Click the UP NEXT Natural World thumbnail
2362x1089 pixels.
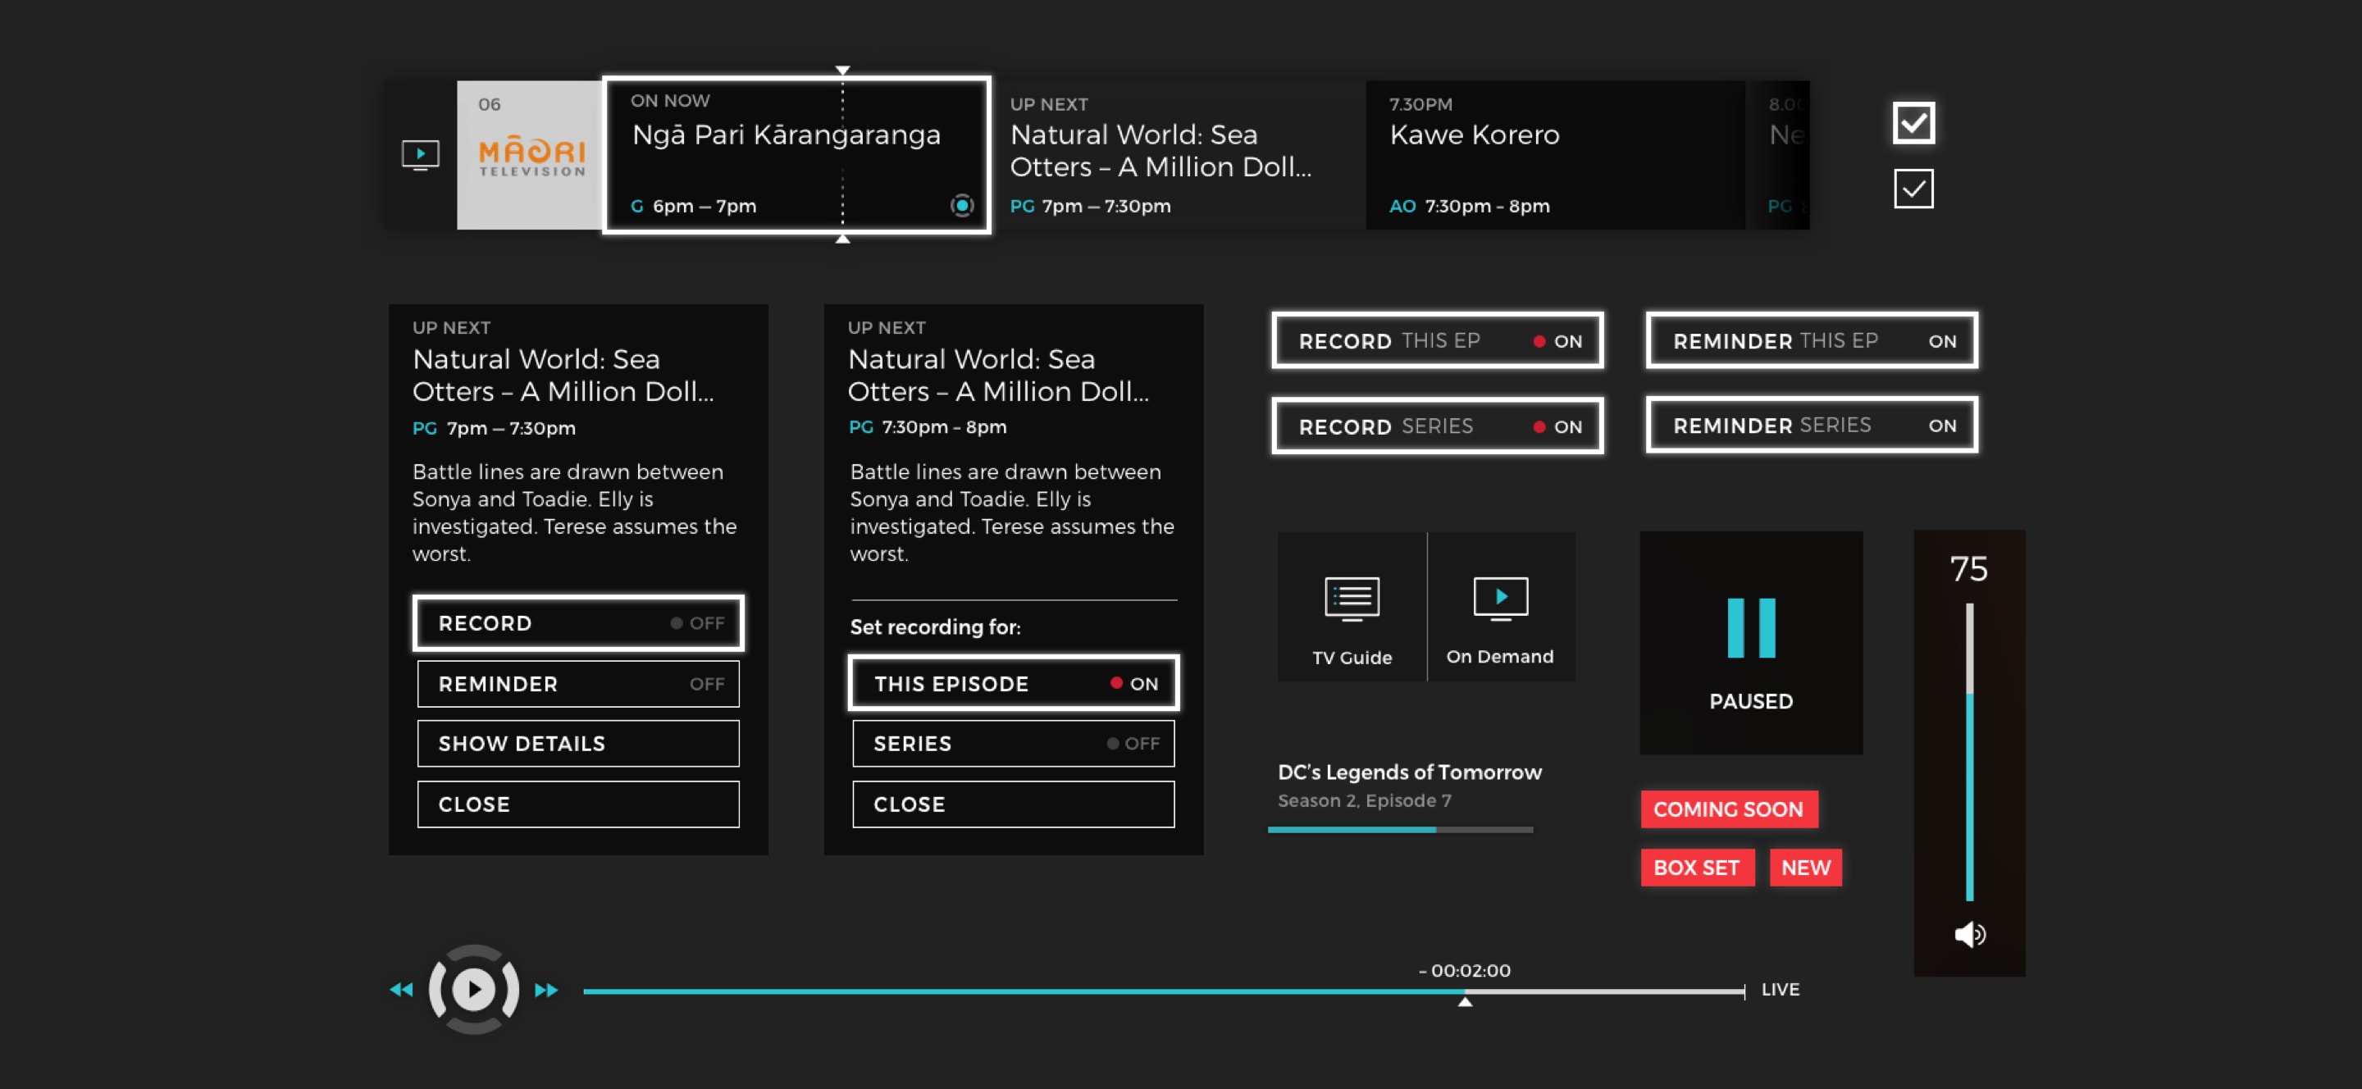1175,151
